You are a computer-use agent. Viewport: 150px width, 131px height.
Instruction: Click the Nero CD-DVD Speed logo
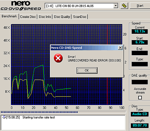[x=21, y=6]
